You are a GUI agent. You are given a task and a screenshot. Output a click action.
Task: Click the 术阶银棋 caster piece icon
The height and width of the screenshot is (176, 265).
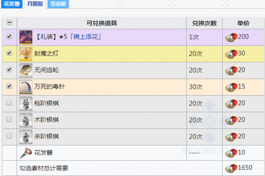[x=26, y=120]
